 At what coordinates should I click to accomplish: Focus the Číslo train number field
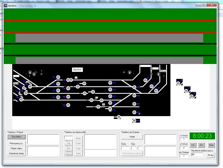[x=125, y=148]
